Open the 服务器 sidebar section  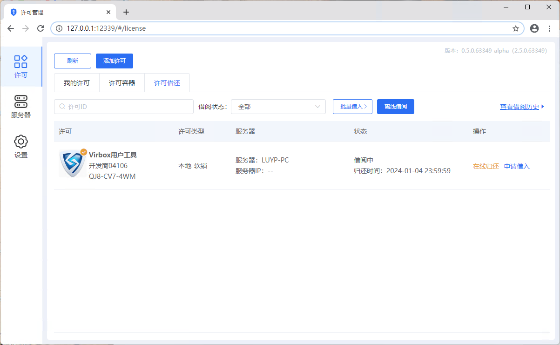point(21,107)
